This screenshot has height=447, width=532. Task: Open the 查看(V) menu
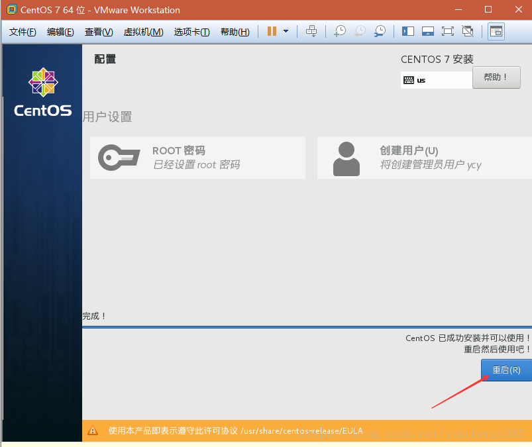(x=99, y=32)
